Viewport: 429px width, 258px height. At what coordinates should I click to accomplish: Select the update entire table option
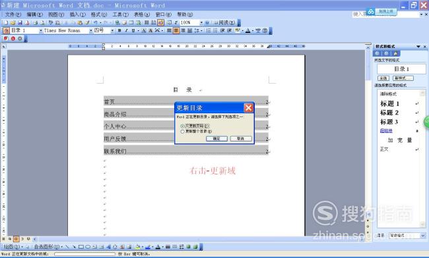coord(196,132)
